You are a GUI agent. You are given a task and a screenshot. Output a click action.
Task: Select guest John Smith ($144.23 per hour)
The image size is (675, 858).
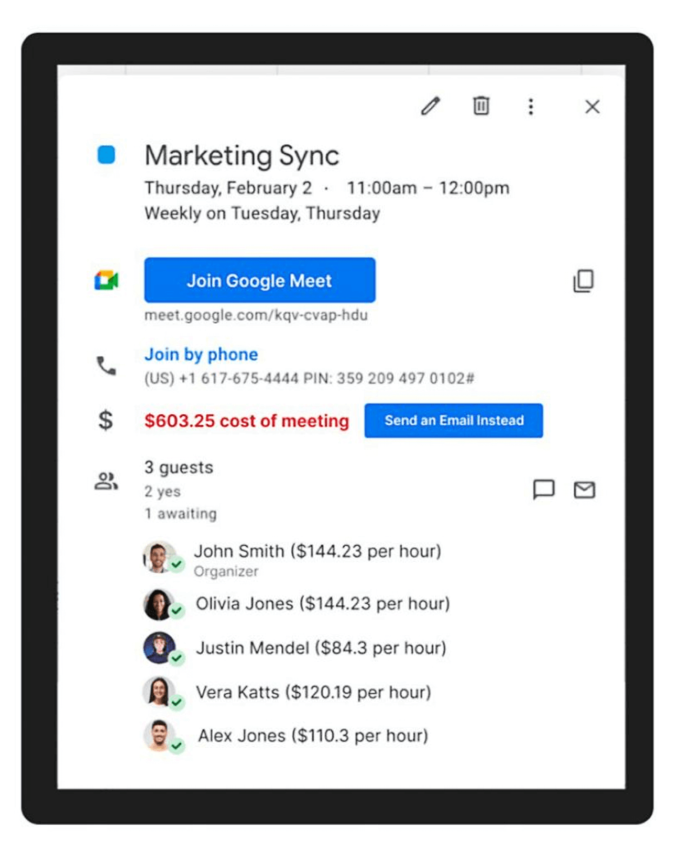click(x=318, y=551)
